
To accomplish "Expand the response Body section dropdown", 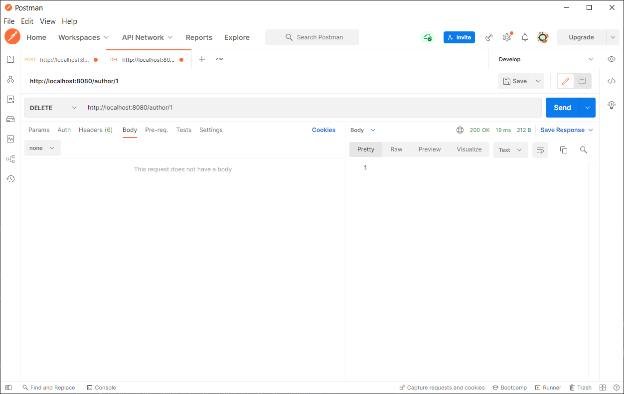I will point(363,130).
